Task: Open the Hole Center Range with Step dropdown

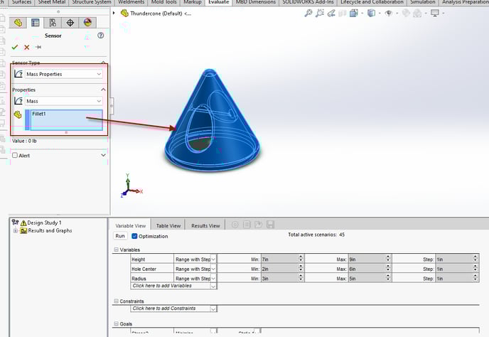Action: click(x=213, y=269)
